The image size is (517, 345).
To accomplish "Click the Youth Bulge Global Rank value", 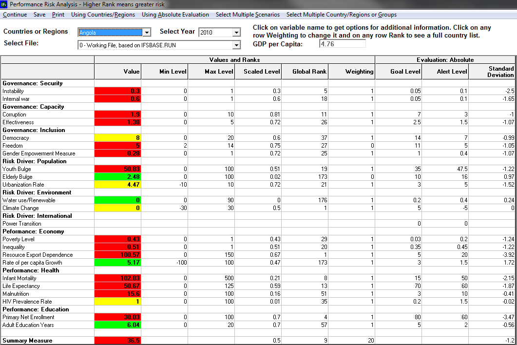I will tap(306, 169).
